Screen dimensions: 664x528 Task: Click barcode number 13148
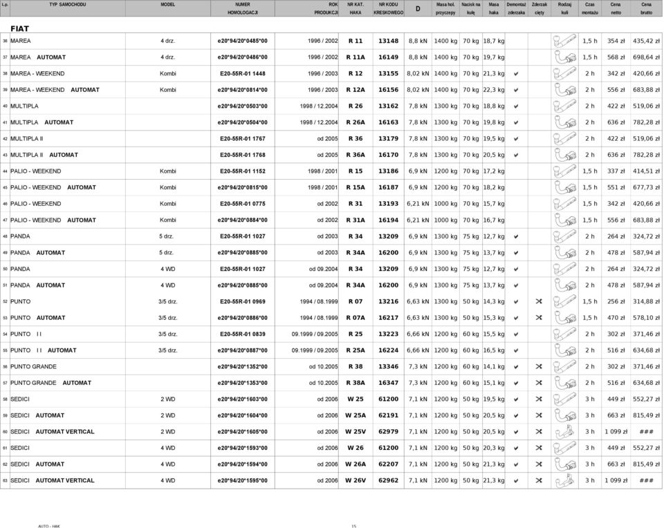coord(388,41)
